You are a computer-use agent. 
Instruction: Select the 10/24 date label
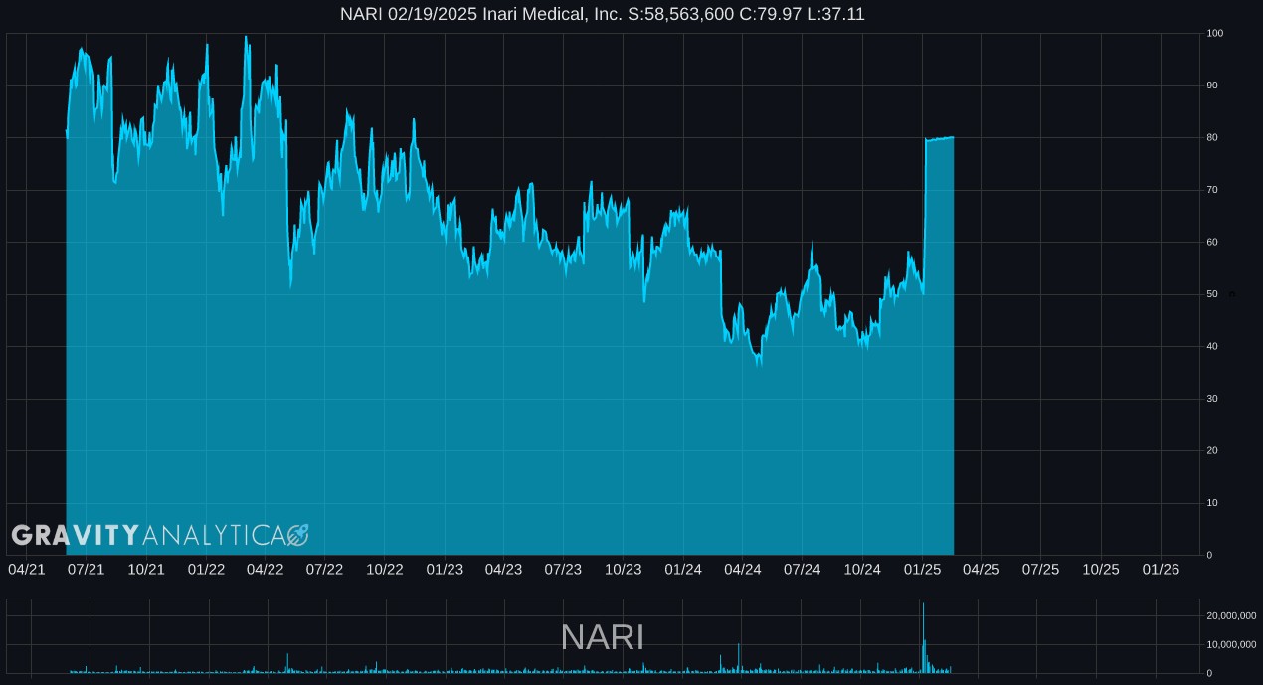(862, 569)
